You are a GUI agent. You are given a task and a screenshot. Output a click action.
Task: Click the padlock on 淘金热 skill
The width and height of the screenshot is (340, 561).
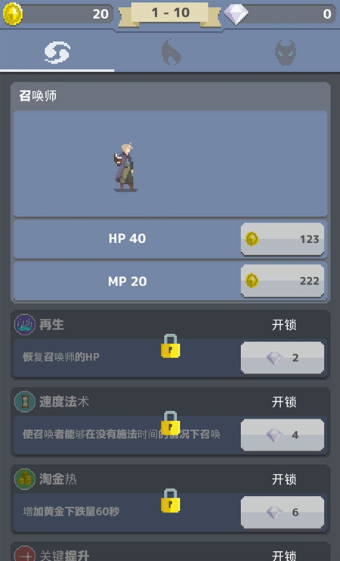[x=170, y=500]
